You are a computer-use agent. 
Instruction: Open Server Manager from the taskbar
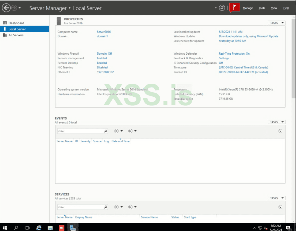pos(73,228)
